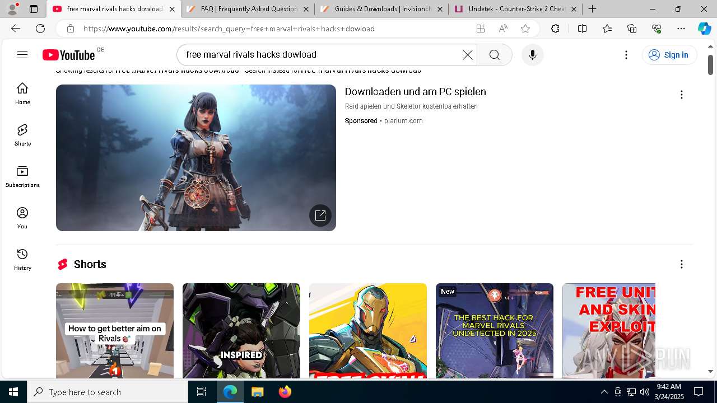Open Shorts section three-dot options
The height and width of the screenshot is (403, 717).
(682, 264)
